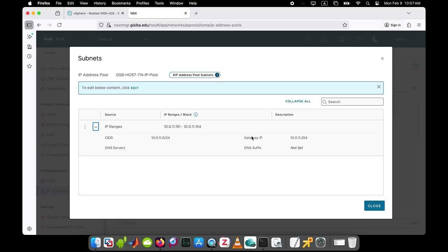The height and width of the screenshot is (252, 448).
Task: Open the three-dot actions menu for IP Ranges row
Action: (x=85, y=127)
